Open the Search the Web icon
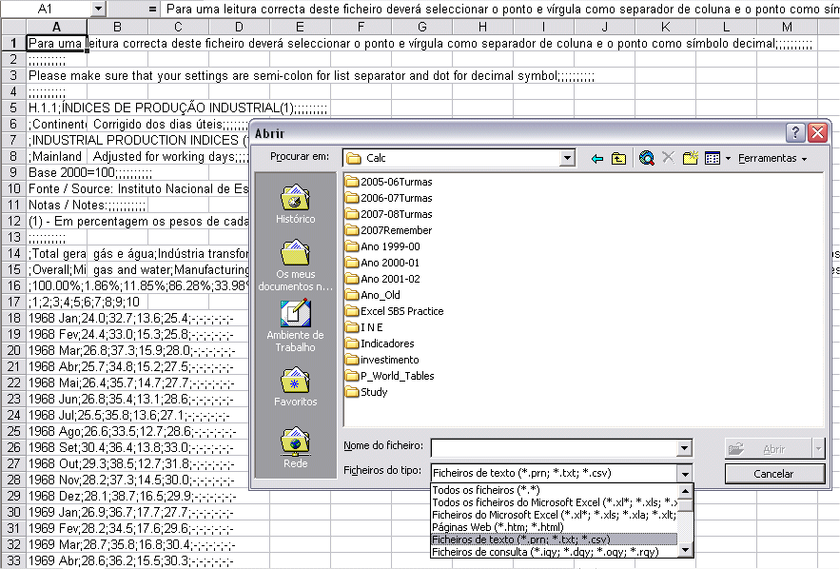This screenshot has height=569, width=840. [x=647, y=158]
